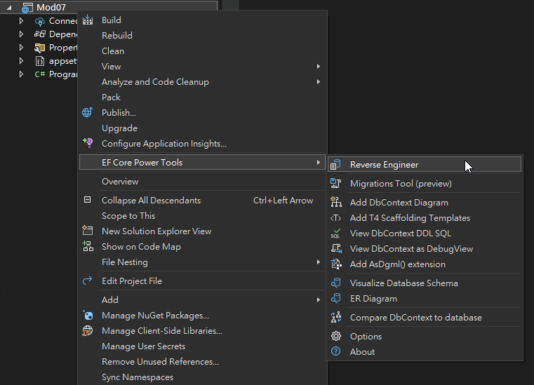This screenshot has height=385, width=534.
Task: Open the File Nesting submenu
Action: coord(125,262)
